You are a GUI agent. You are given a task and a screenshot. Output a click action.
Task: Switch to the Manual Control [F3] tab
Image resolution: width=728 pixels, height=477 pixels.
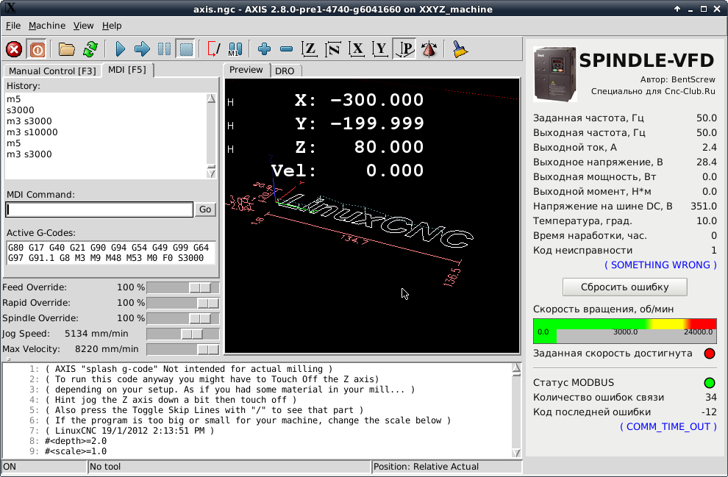(51, 71)
